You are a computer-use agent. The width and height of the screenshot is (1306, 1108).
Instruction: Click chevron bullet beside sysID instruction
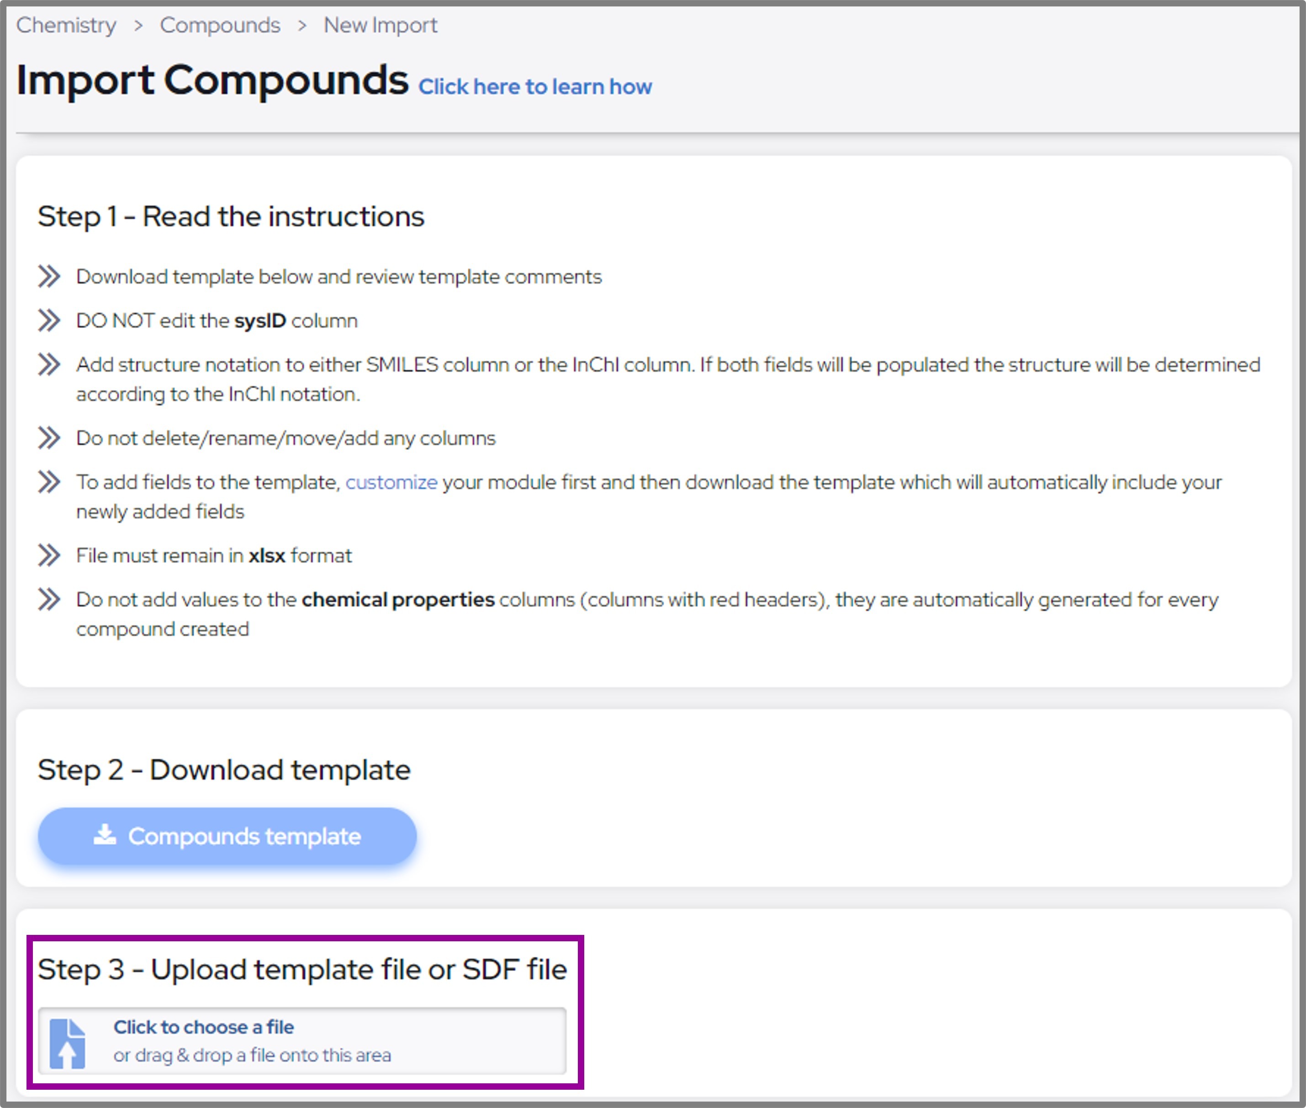click(x=49, y=320)
